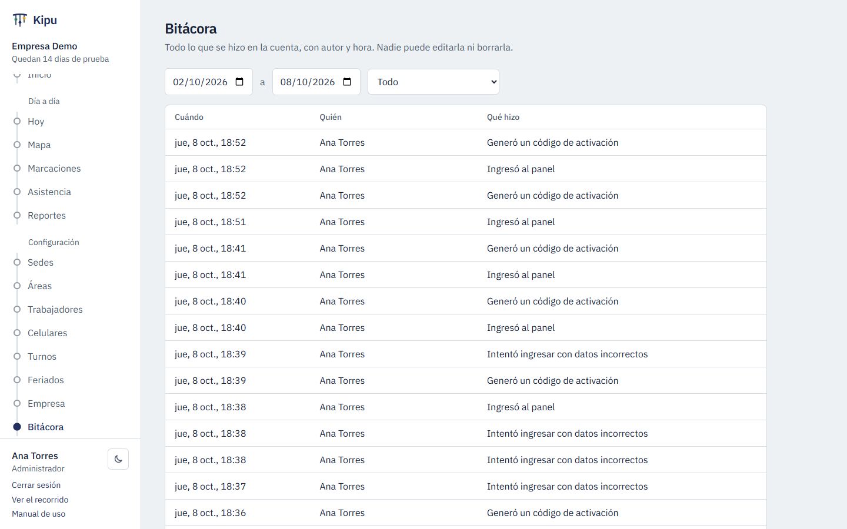Click the 18:37 Intentó ingresar con datos incorrectos row
The height and width of the screenshot is (529, 847).
coord(466,486)
